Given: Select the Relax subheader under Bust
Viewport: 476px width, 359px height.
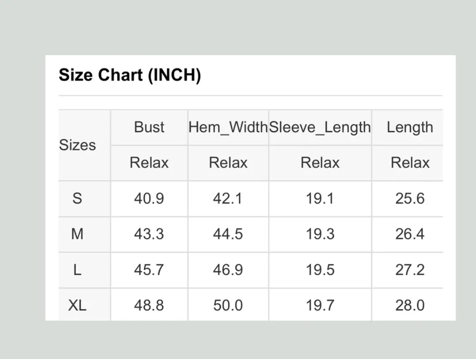Looking at the screenshot, I should click(149, 162).
